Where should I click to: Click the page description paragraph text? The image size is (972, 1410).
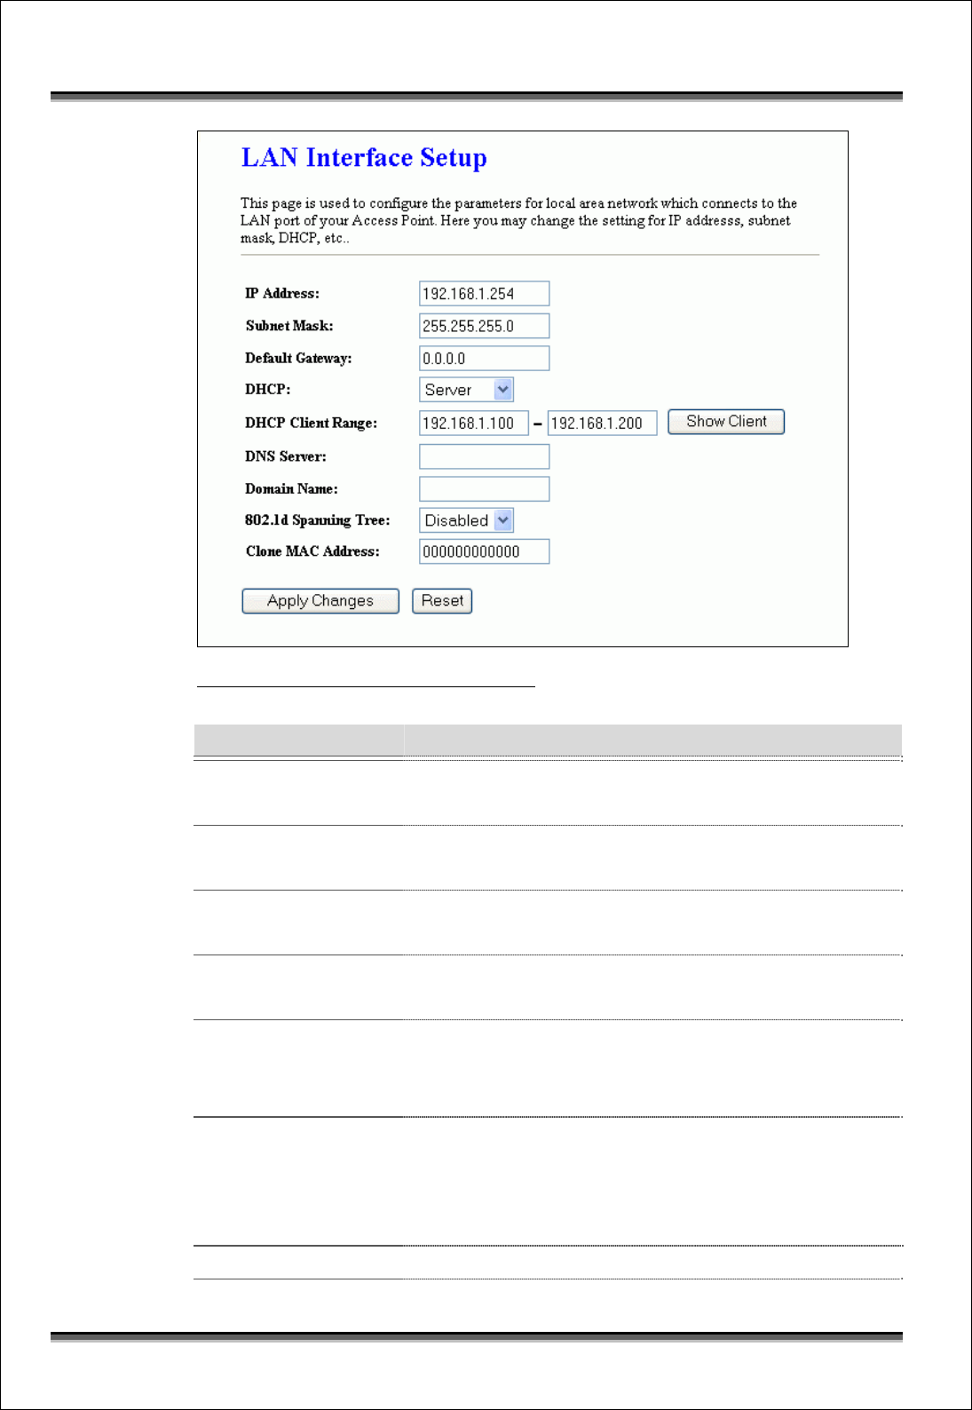coord(518,221)
